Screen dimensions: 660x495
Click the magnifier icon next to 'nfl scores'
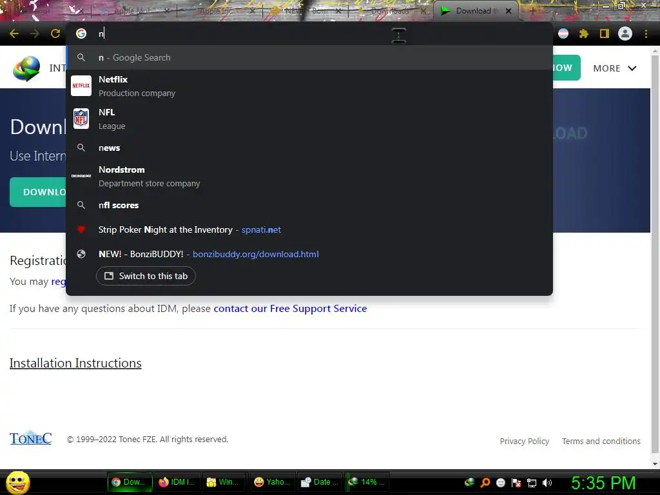coord(81,206)
